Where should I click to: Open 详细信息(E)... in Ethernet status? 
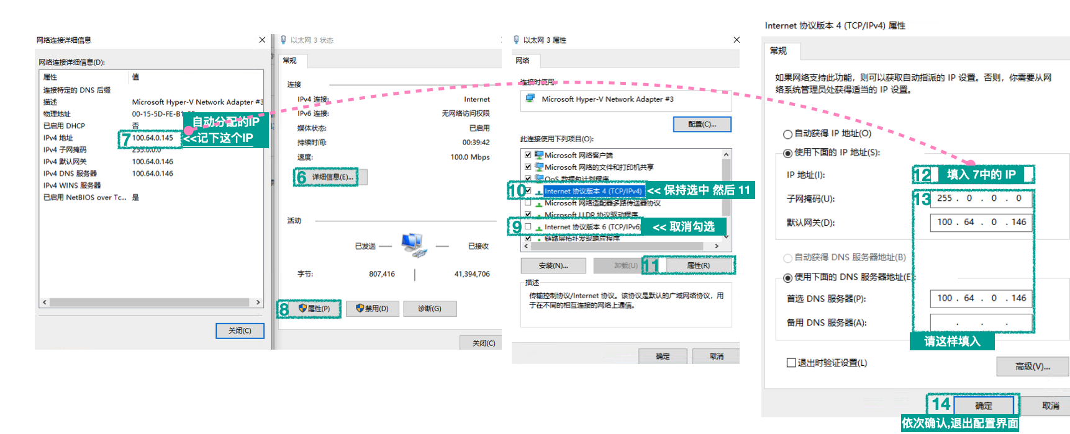click(332, 177)
